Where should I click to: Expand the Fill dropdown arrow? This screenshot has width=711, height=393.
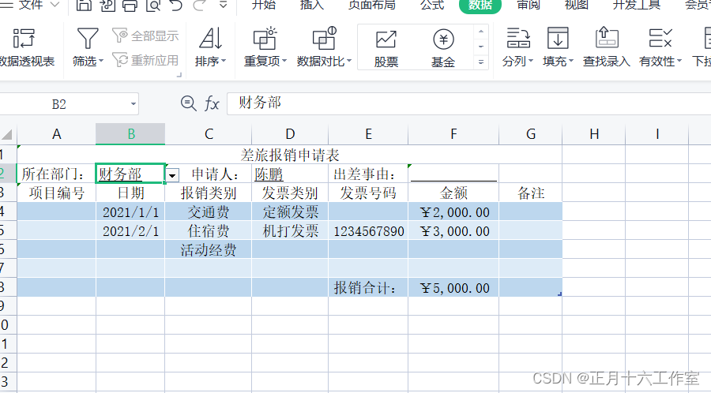coord(571,61)
